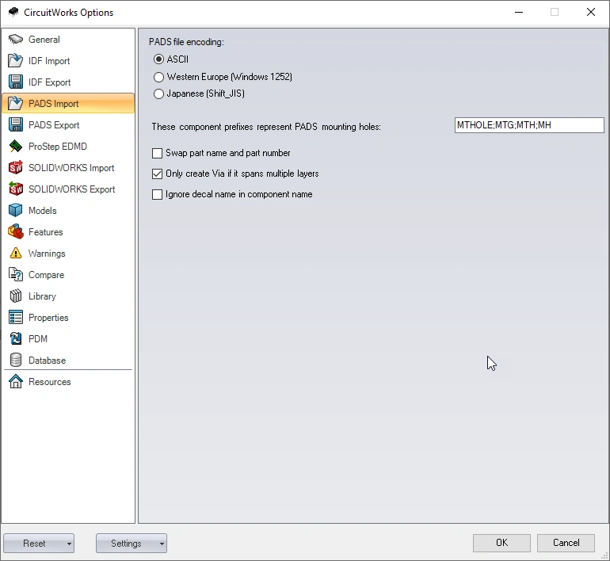Click the 'Database' label text
610x561 pixels.
[x=47, y=361]
